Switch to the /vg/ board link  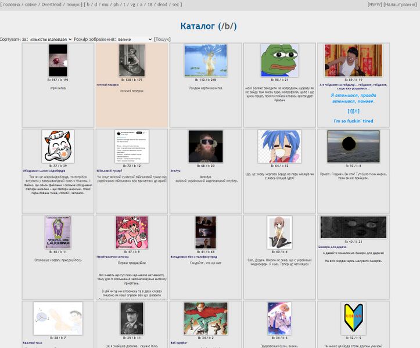coord(132,5)
